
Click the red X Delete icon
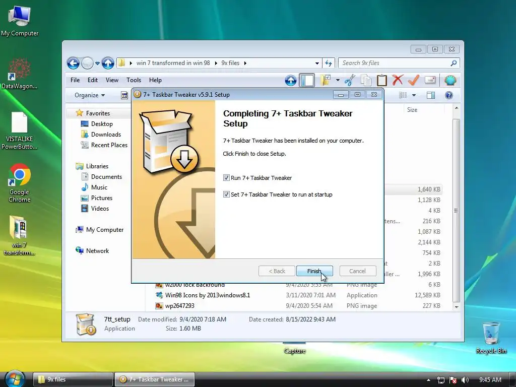(x=398, y=80)
